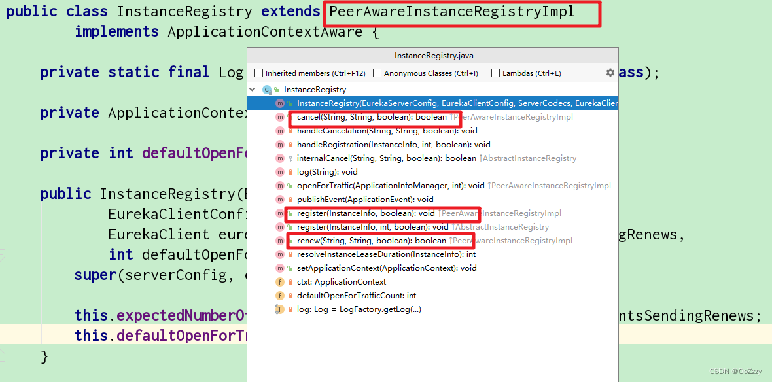Viewport: 772px width, 382px height.
Task: Collapse the InstanceRegistry class node
Action: 253,90
